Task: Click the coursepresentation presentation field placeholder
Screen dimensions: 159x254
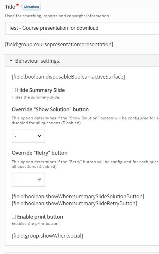Action: (x=59, y=44)
